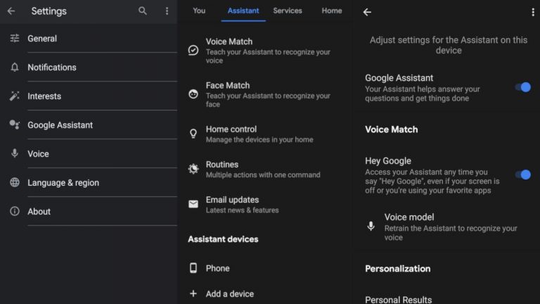Open the About entry
Viewport: 540px width, 304px height.
tap(89, 211)
